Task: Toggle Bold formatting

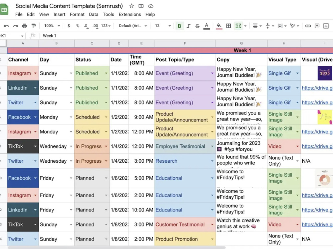Action: [179, 26]
